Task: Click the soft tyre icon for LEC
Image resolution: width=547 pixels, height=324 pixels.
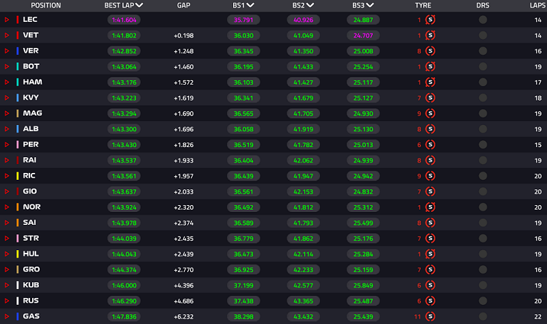Action: [x=430, y=20]
